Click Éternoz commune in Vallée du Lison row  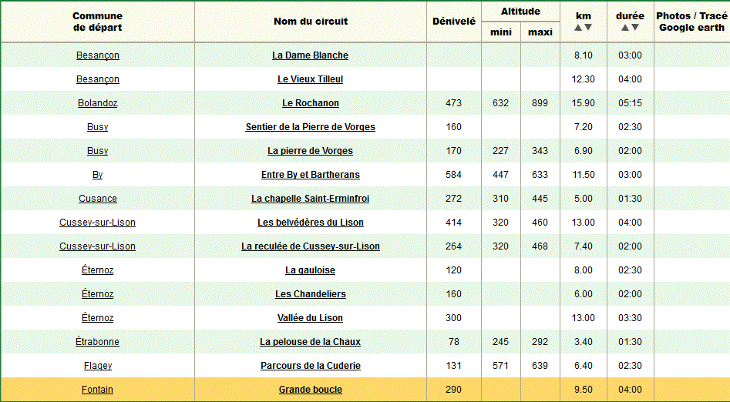(x=98, y=318)
